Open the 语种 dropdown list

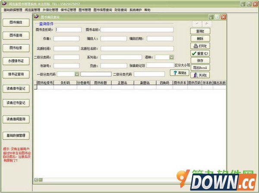coord(172,57)
